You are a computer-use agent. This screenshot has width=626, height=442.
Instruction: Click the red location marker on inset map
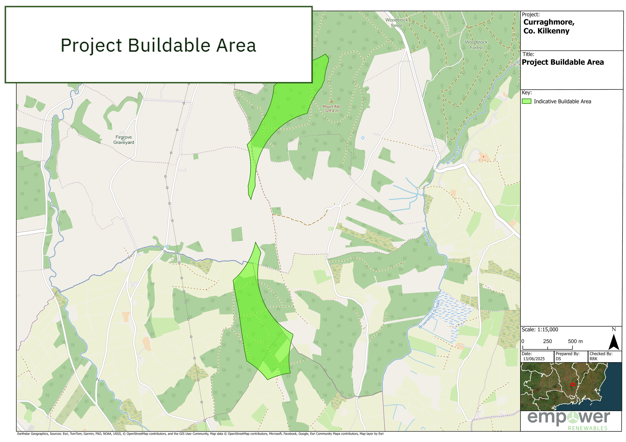click(x=573, y=384)
